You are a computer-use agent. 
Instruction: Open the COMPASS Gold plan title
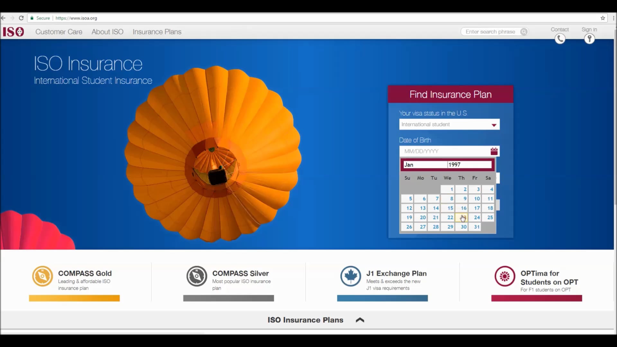click(85, 273)
